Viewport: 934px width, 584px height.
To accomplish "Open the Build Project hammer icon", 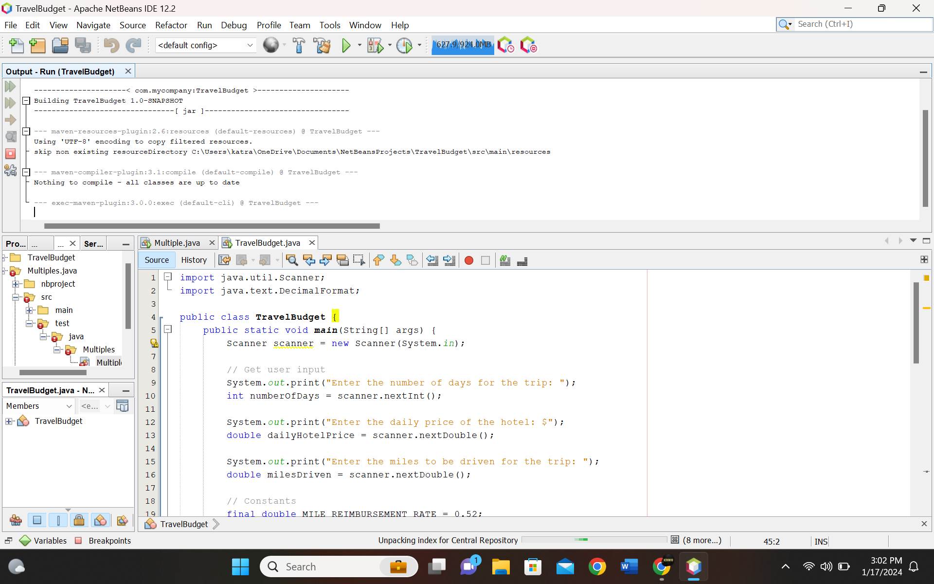I will pyautogui.click(x=299, y=45).
